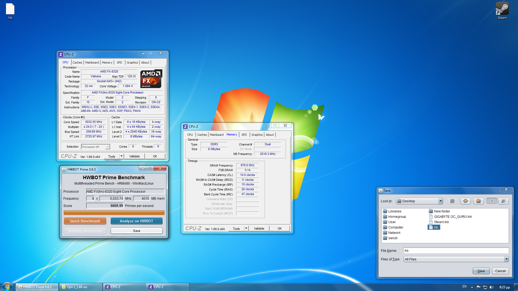
Task: Click the Steam desktop shortcut
Action: point(502,11)
